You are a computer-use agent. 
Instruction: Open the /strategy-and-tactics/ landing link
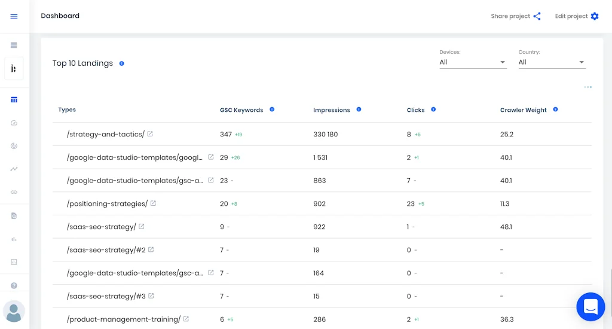click(x=106, y=135)
